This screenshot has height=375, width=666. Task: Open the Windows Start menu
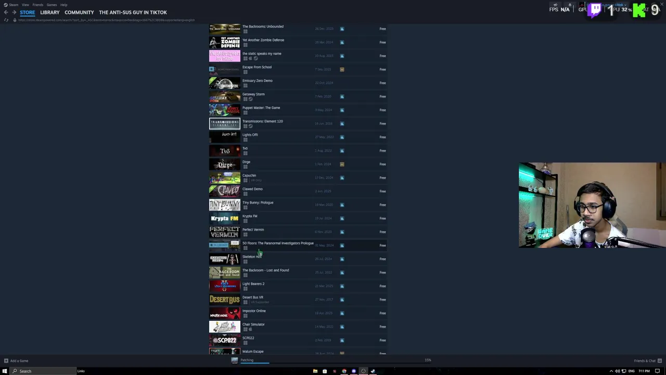[5, 371]
